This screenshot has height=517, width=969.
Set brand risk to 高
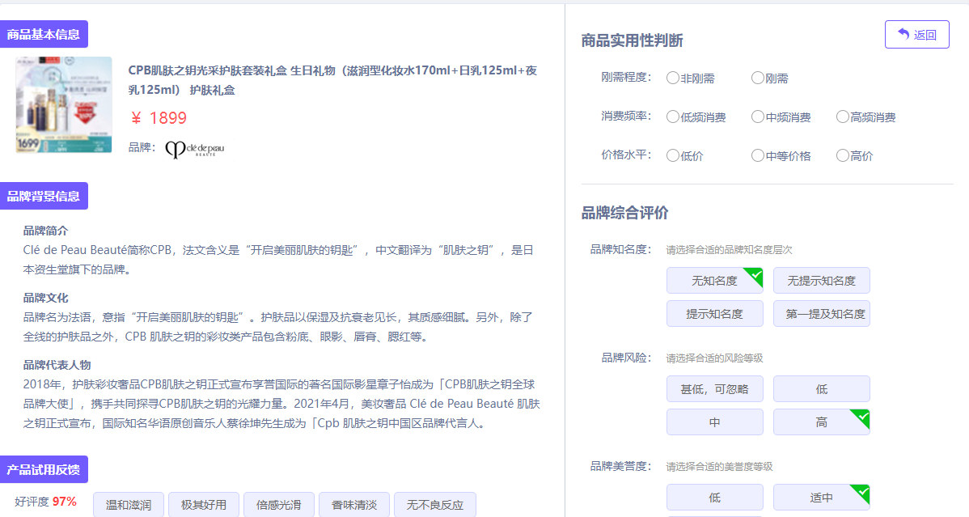pyautogui.click(x=821, y=422)
